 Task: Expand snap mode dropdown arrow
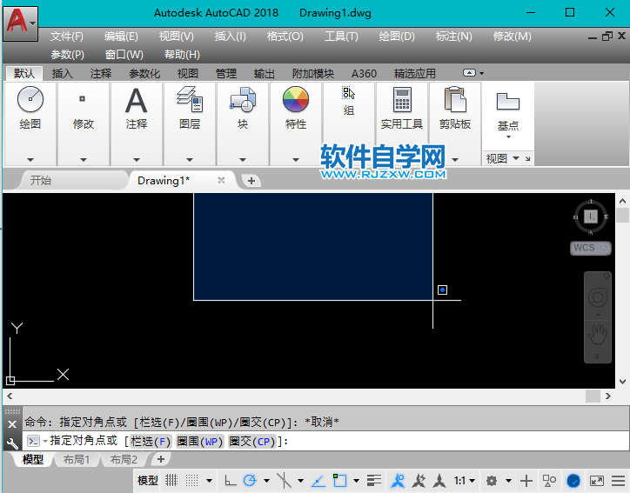pos(209,481)
